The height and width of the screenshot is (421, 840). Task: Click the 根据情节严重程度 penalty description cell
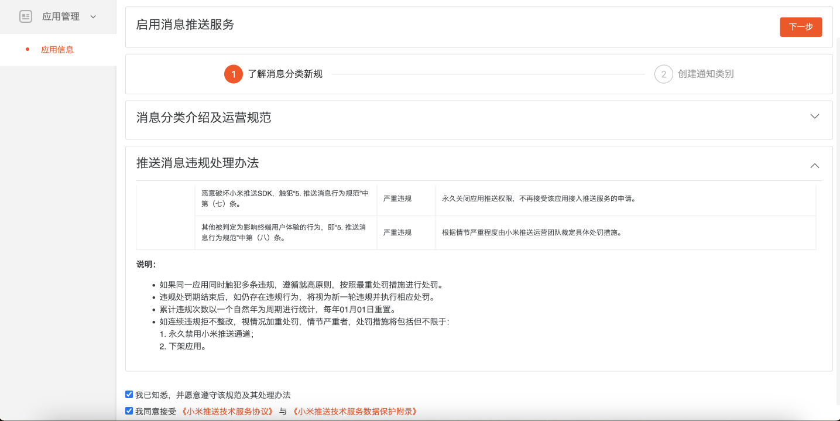click(x=532, y=232)
